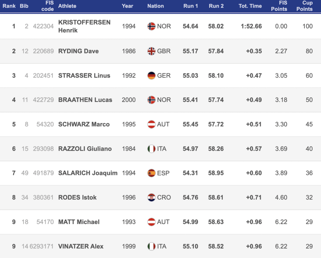Click Austria flag icon in Schwarz row

tap(151, 124)
